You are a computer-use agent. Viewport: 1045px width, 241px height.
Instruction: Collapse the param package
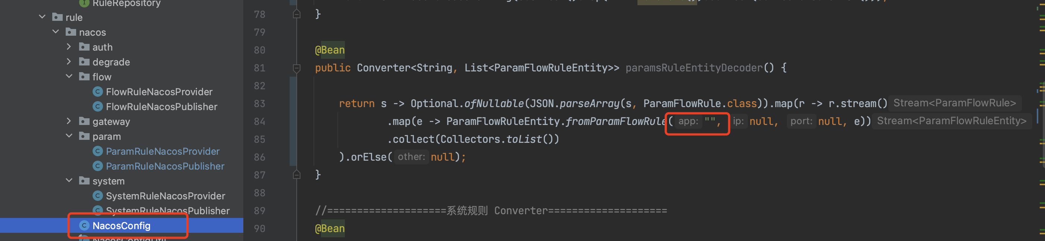69,136
